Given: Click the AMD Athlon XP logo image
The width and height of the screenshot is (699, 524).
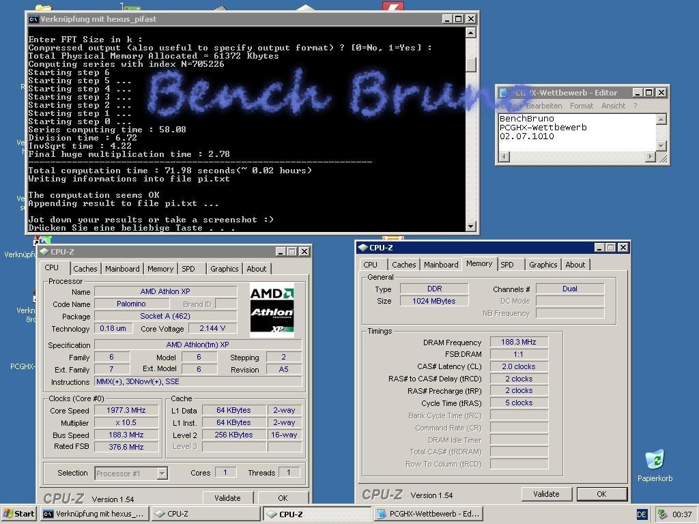Looking at the screenshot, I should [x=272, y=310].
